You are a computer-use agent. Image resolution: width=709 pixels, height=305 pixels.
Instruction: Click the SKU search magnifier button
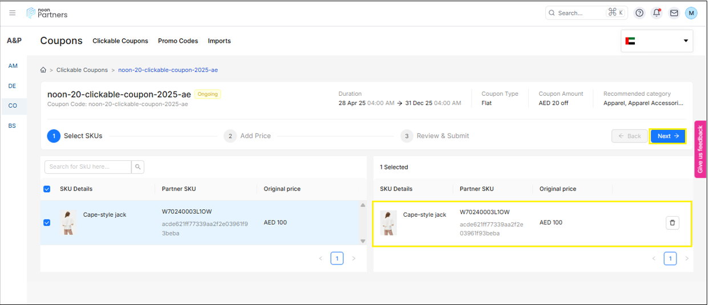click(x=137, y=166)
